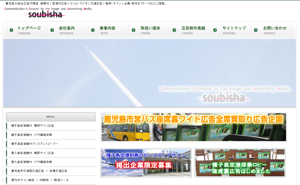The height and width of the screenshot is (185, 300).
Task: Click 屋内外サイン看板 / 印刷物 sidebar link
Action: (x=40, y=180)
